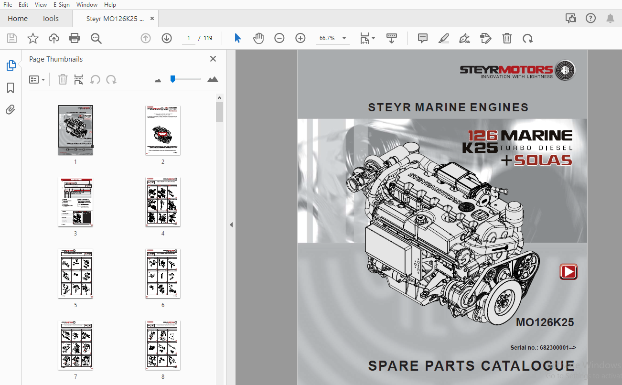622x385 pixels.
Task: Open the File menu
Action: pyautogui.click(x=8, y=5)
